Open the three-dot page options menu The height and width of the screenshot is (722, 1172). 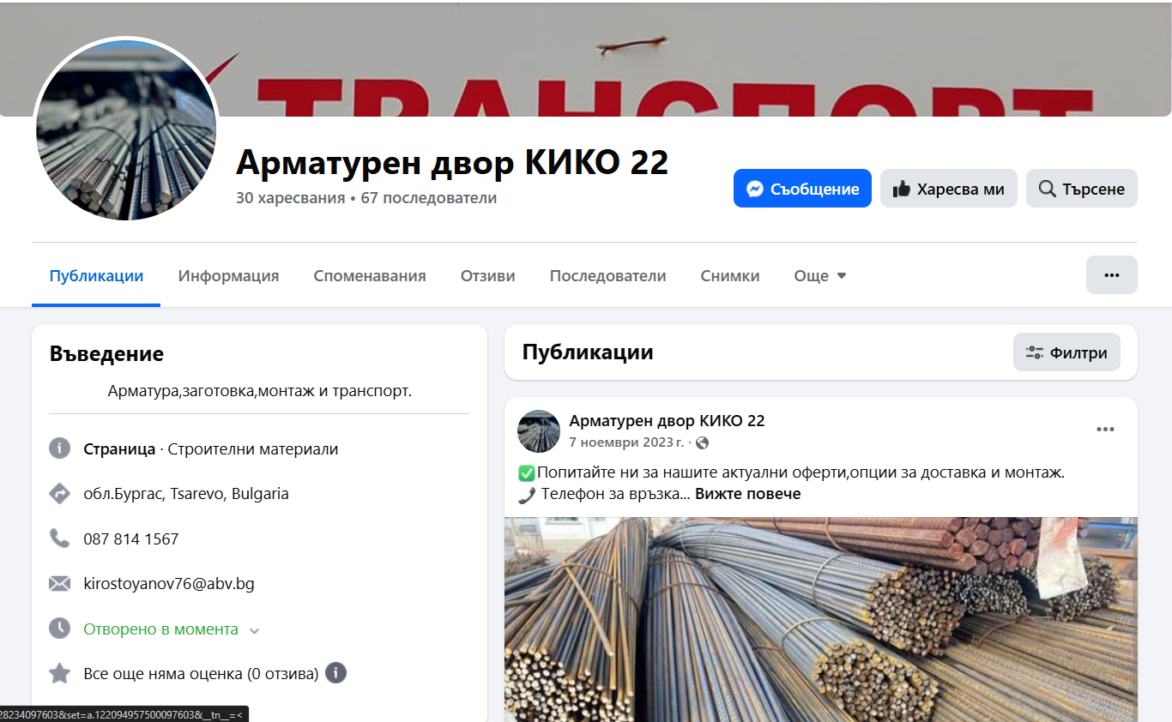coord(1112,275)
